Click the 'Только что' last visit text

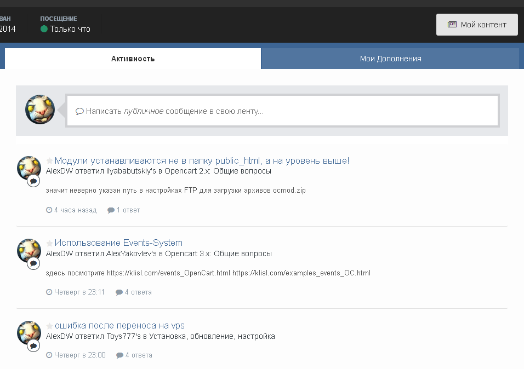click(70, 29)
